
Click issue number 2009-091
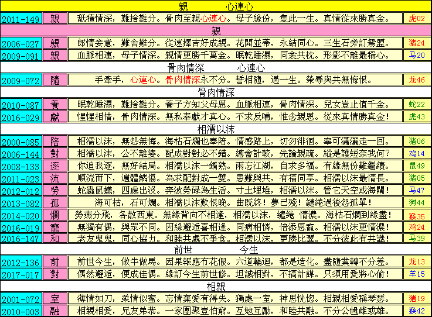pyautogui.click(x=21, y=55)
